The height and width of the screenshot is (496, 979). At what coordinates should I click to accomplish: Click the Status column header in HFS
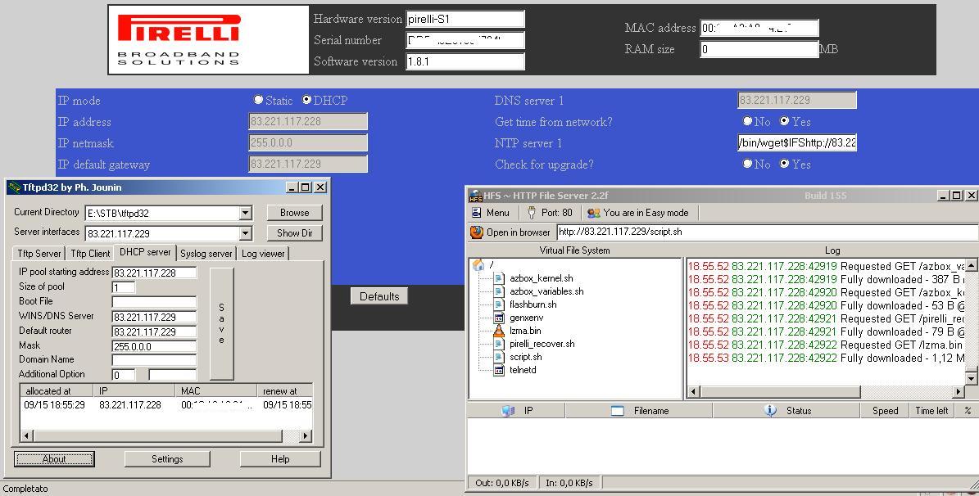coord(787,411)
